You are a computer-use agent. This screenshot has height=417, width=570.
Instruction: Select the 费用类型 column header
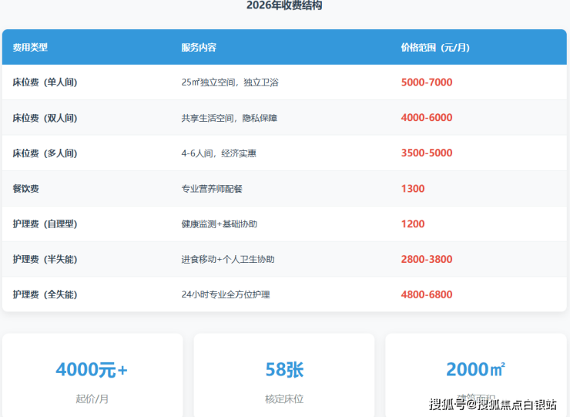pyautogui.click(x=30, y=48)
